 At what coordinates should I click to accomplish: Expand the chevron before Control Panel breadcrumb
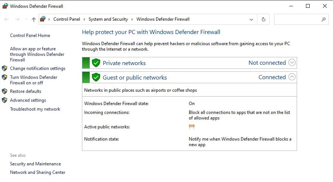point(49,19)
